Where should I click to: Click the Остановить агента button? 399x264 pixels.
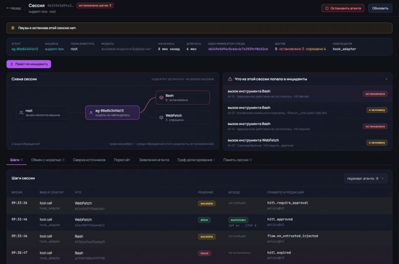pos(343,8)
